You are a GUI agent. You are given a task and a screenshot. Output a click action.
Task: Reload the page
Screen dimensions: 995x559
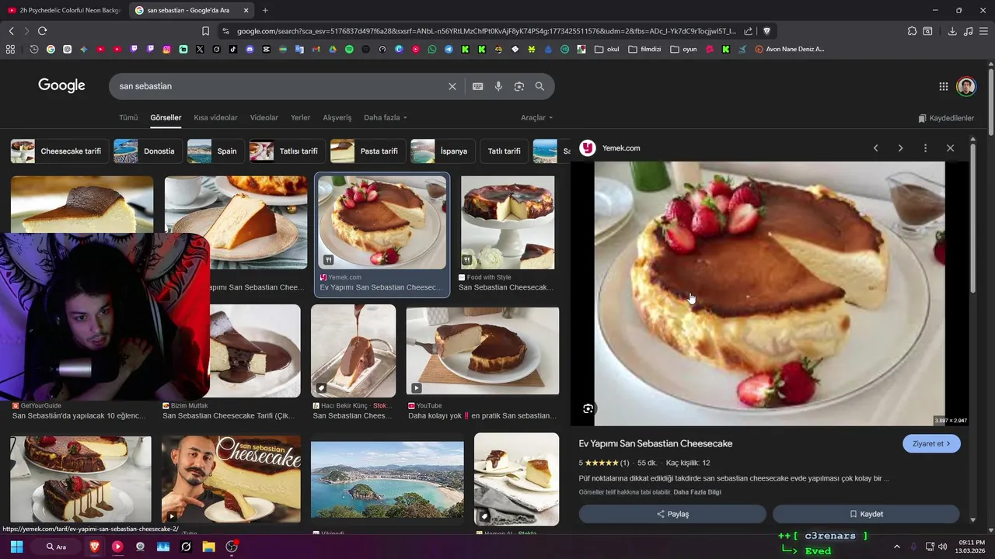[42, 31]
